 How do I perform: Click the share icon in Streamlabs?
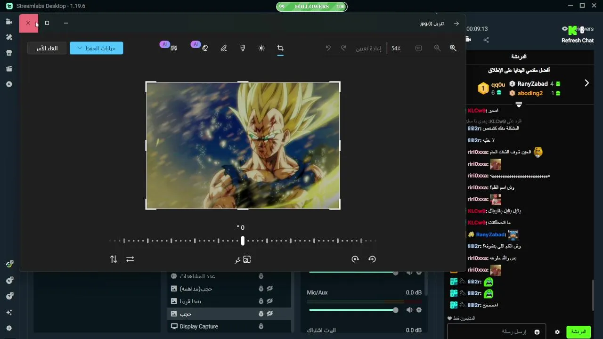coord(486,40)
